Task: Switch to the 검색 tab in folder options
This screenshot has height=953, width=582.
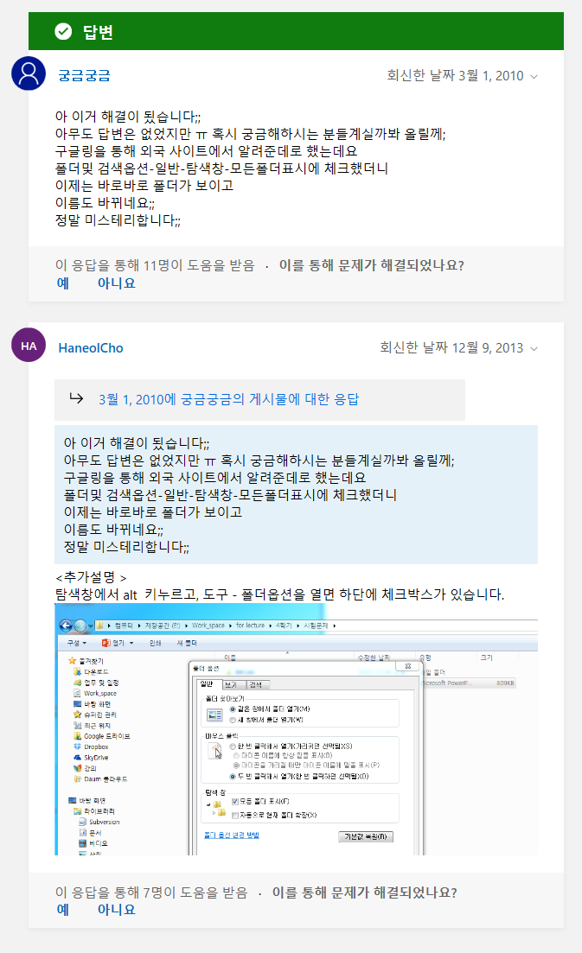Action: coord(254,683)
